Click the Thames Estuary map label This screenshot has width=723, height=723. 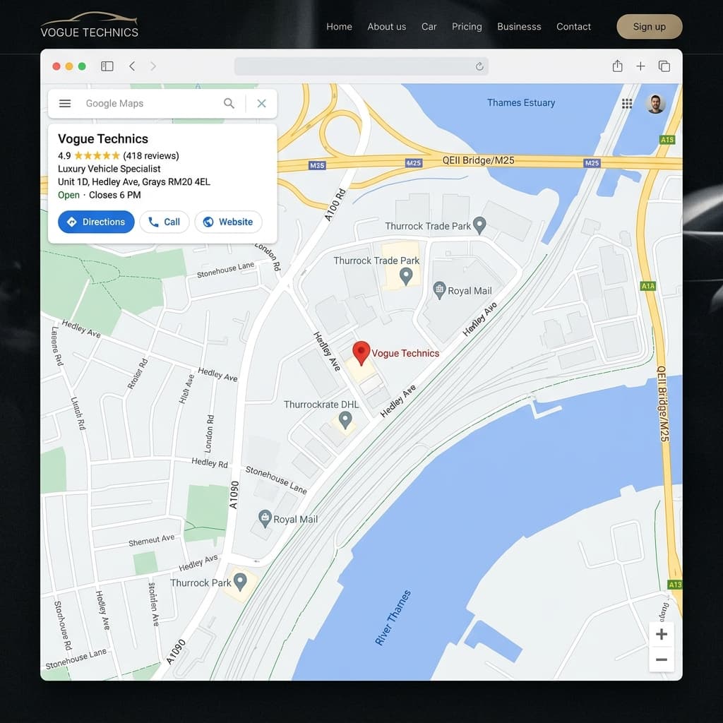click(521, 103)
